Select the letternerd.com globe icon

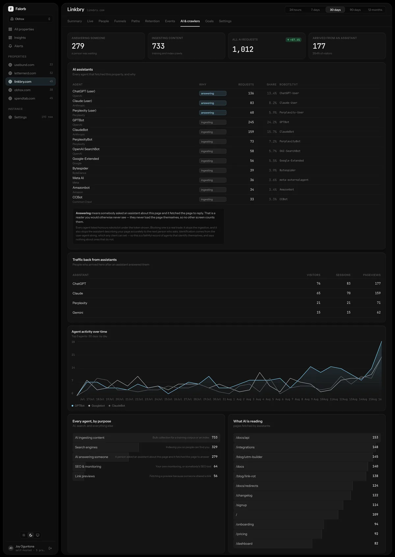coord(10,73)
